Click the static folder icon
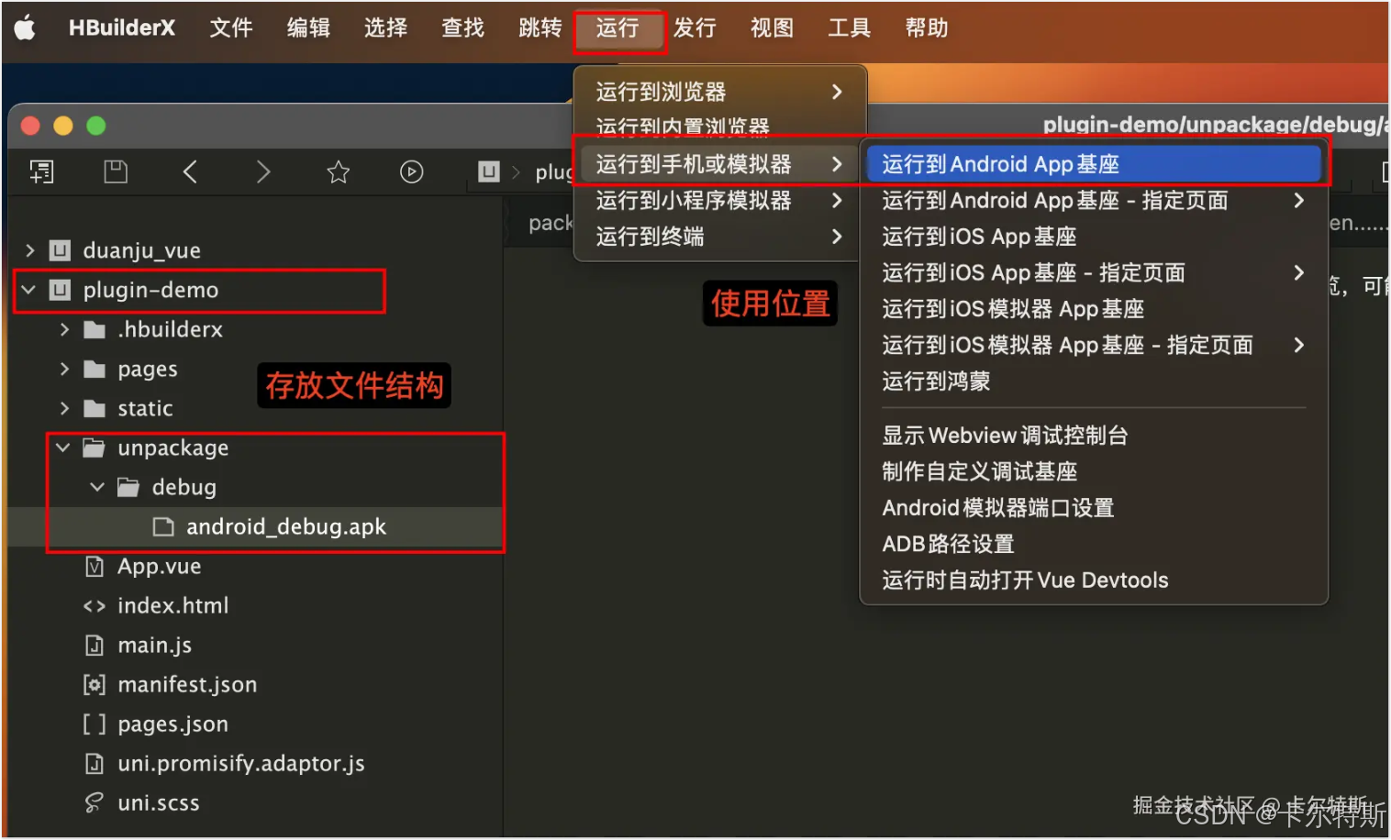Image resolution: width=1391 pixels, height=840 pixels. click(95, 408)
